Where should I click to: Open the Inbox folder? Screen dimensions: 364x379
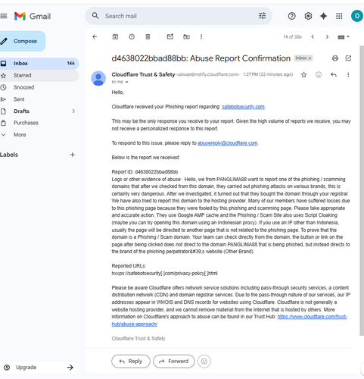(39, 64)
